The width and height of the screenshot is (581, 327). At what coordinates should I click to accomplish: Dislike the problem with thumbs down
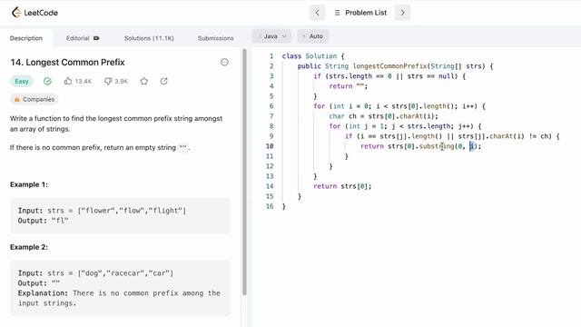108,81
